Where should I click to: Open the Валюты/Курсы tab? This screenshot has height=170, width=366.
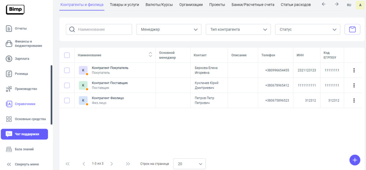click(x=159, y=5)
